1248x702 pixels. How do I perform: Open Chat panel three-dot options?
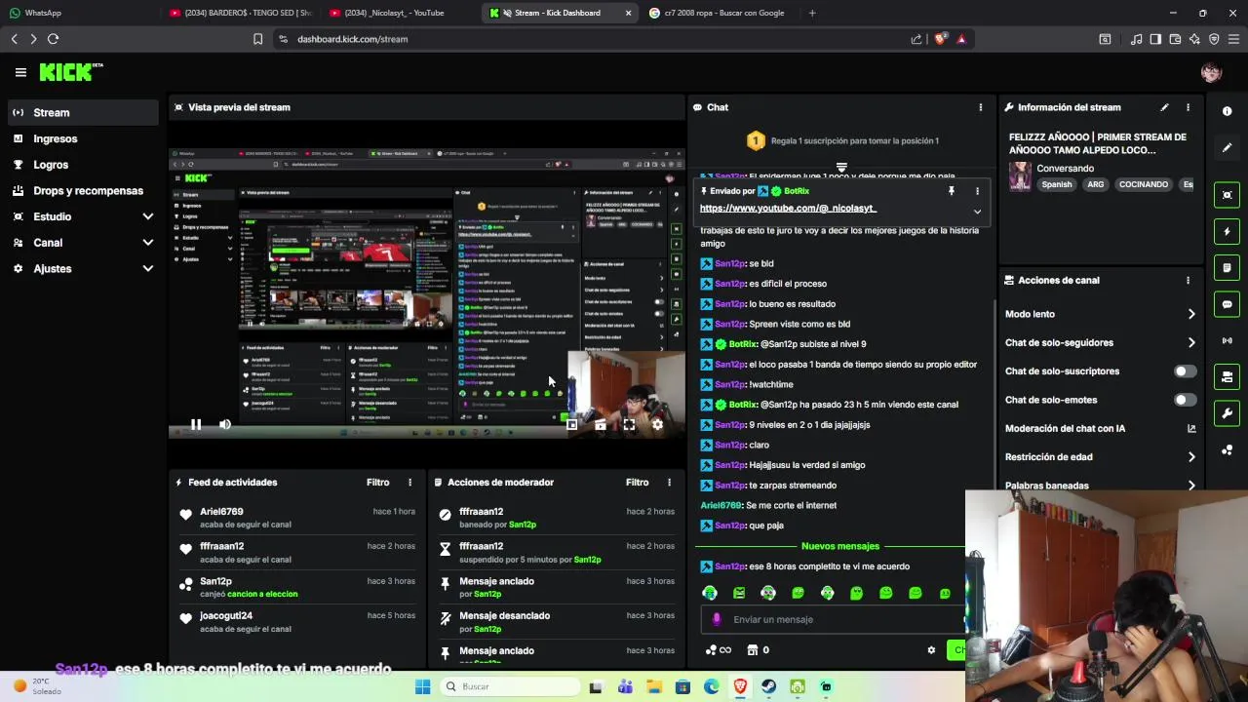point(981,107)
